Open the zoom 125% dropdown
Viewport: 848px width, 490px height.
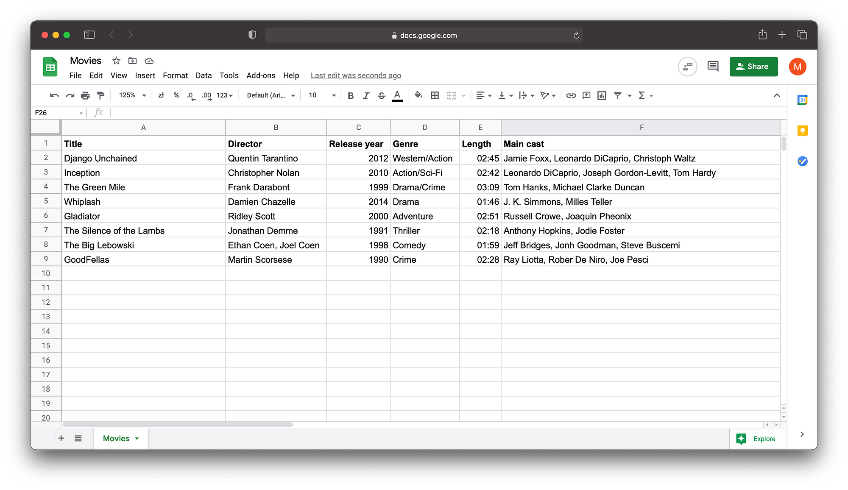pos(132,95)
